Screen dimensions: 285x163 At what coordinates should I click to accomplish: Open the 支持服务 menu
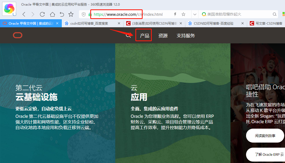[x=186, y=36]
